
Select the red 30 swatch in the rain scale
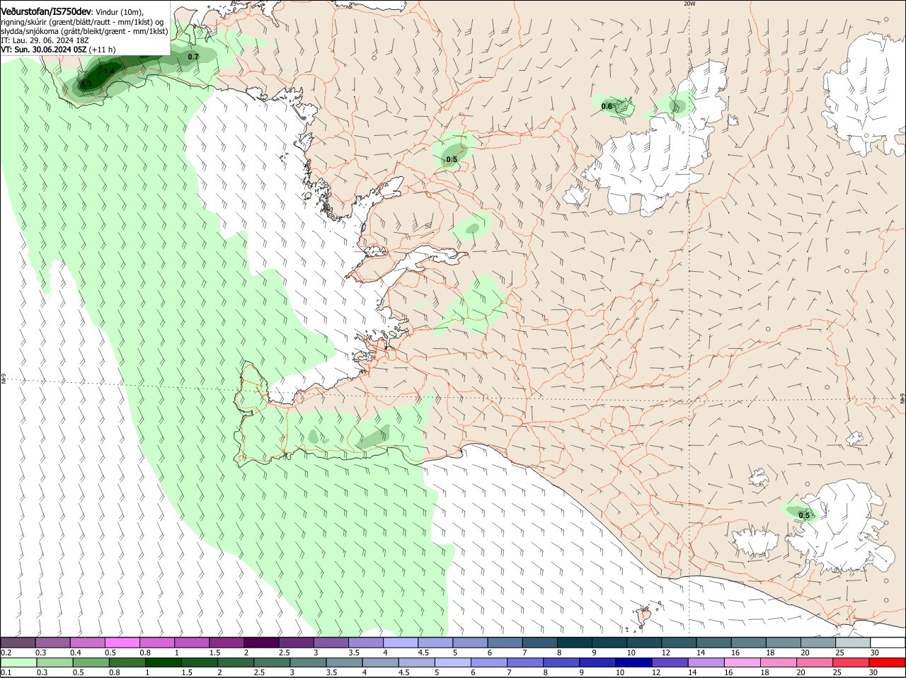coord(887,663)
